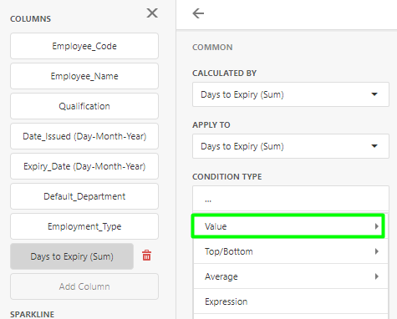Expand the Value submenu arrow

coord(377,226)
